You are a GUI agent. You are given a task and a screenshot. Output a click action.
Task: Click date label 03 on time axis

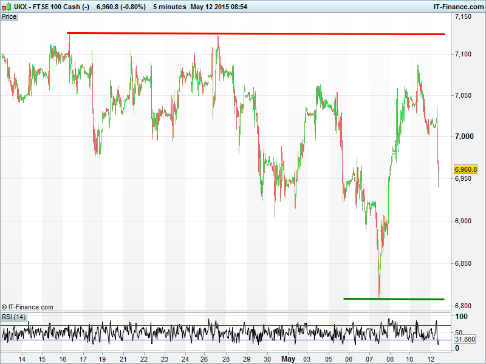pyautogui.click(x=307, y=359)
